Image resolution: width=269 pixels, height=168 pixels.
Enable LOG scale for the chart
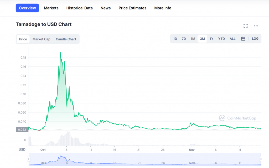255,38
